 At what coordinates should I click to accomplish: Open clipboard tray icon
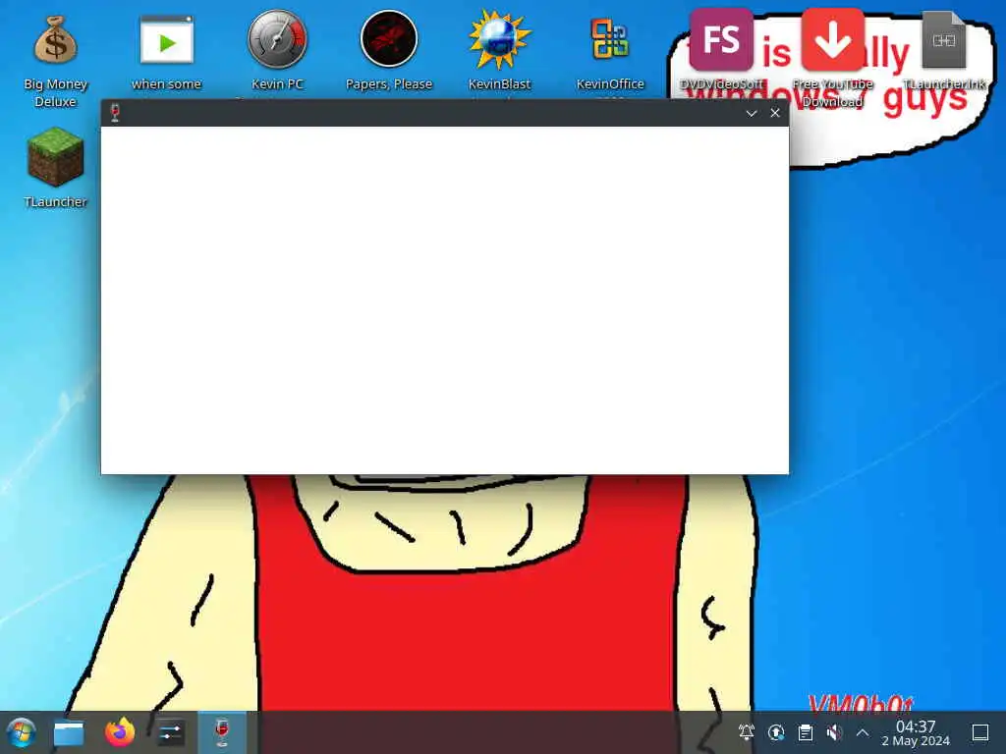(x=806, y=732)
